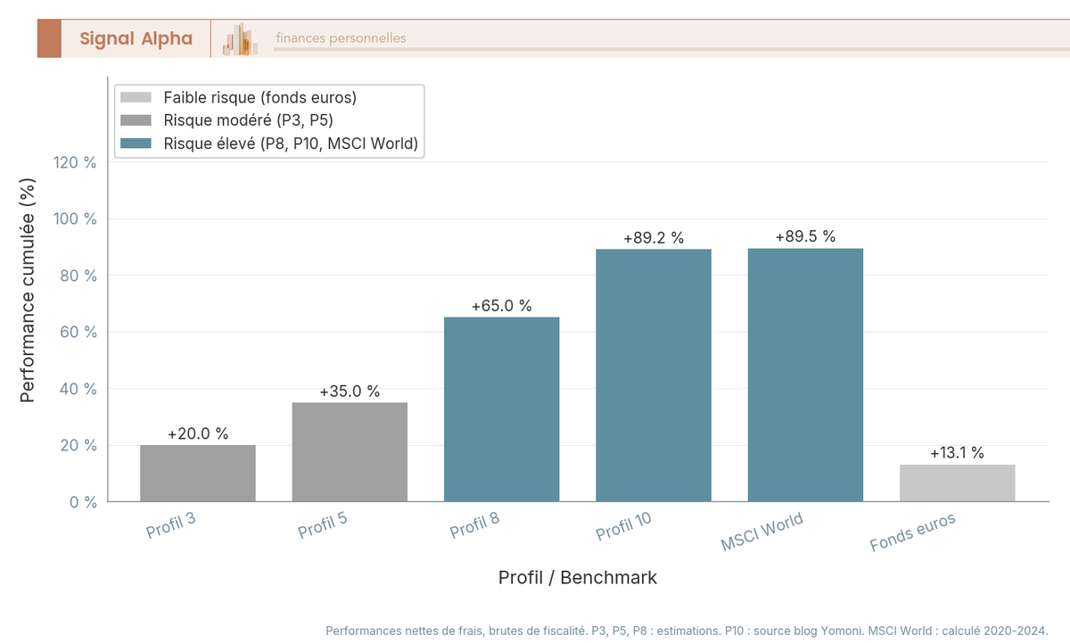Select the Profil 3 bar

click(198, 473)
